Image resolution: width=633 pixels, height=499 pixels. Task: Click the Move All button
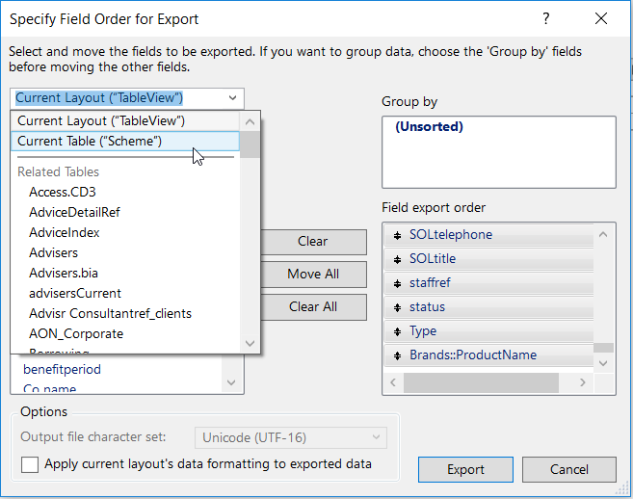click(x=313, y=275)
